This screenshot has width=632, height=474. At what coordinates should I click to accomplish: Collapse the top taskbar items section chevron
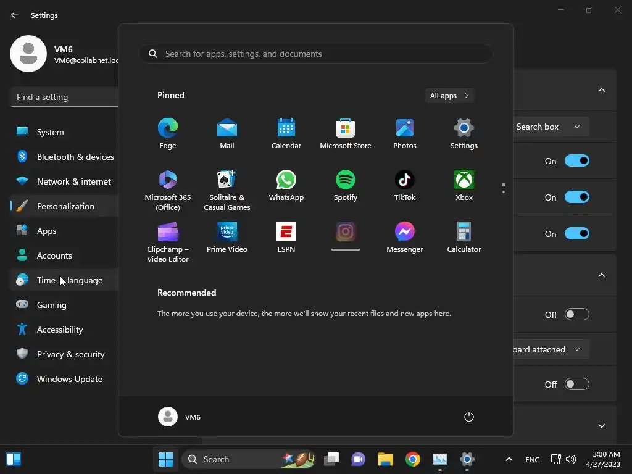coord(601,90)
